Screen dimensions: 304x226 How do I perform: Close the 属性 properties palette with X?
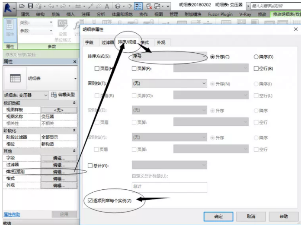pyautogui.click(x=74, y=62)
